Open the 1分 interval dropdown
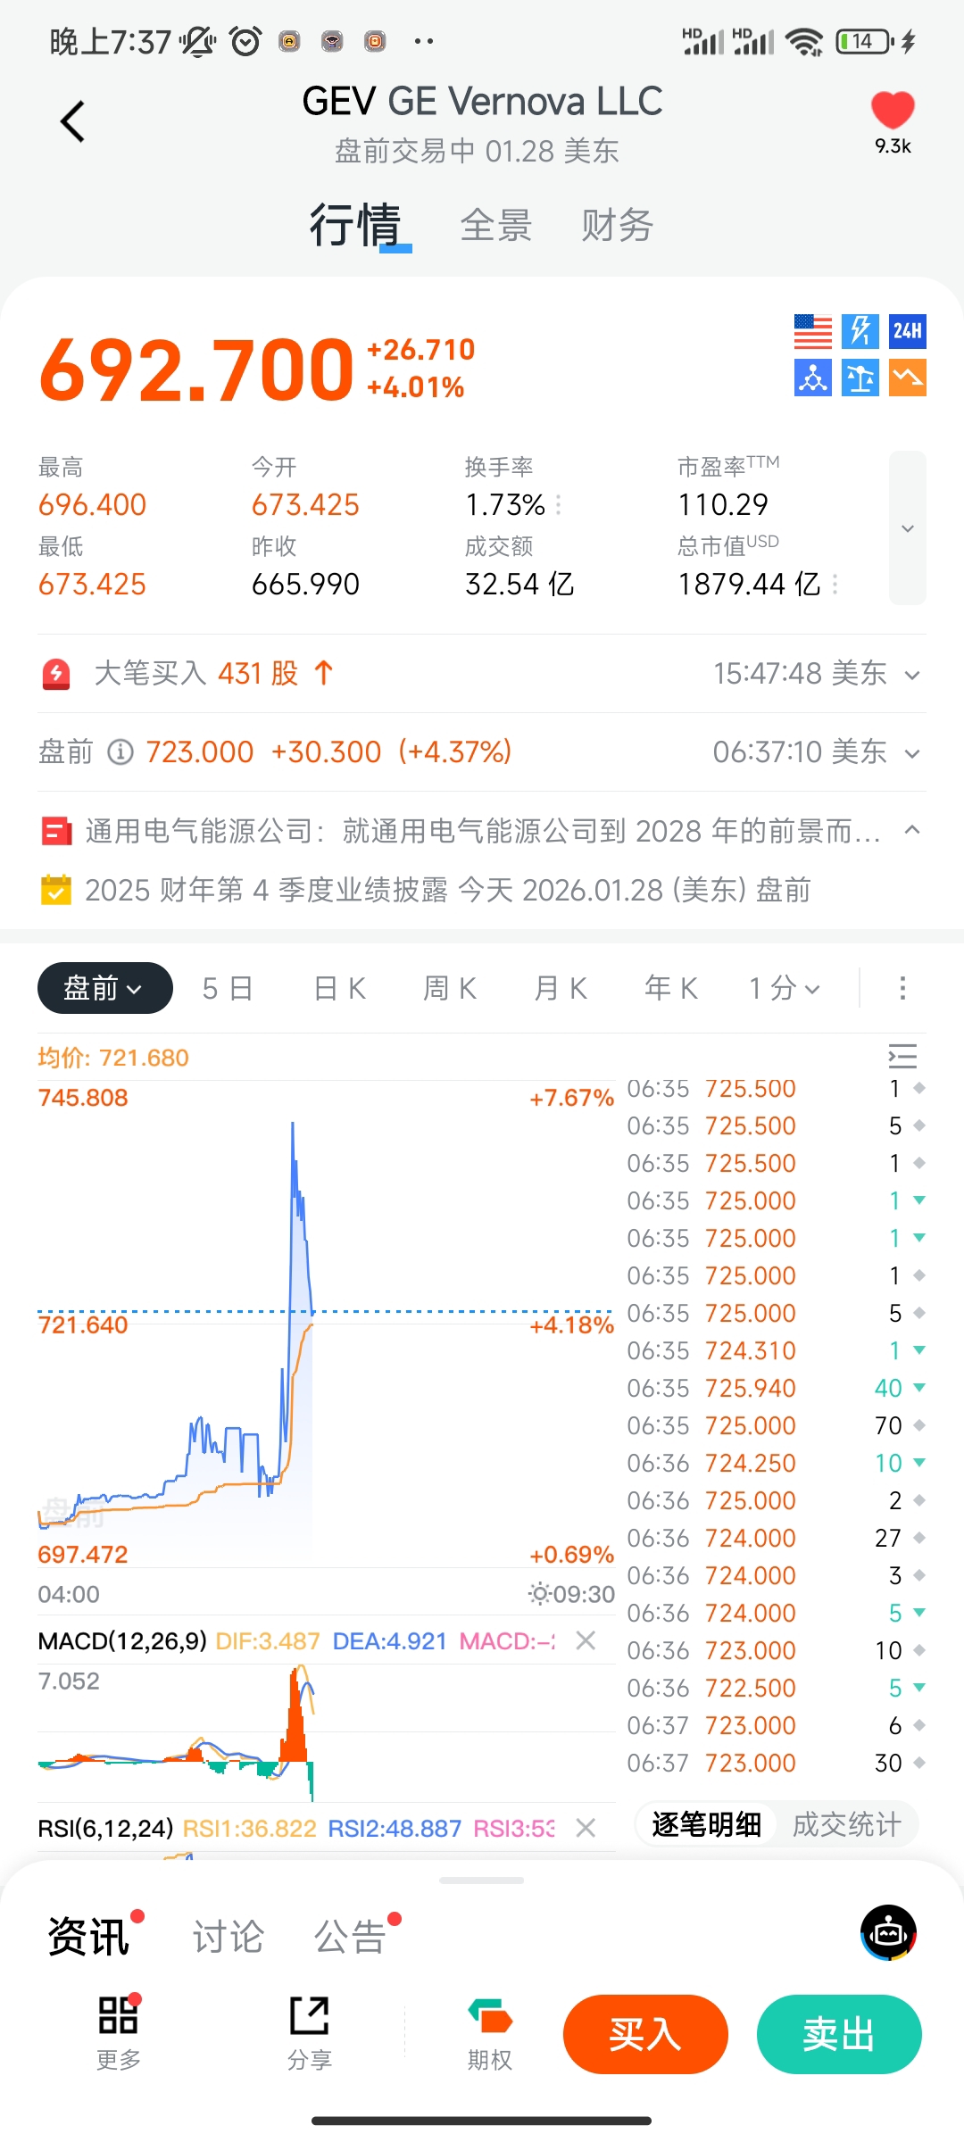 (784, 988)
